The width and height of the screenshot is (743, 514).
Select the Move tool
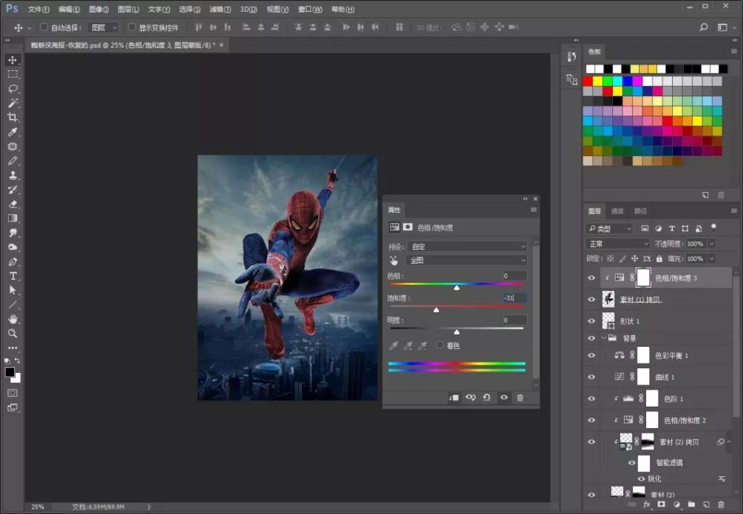tap(13, 60)
